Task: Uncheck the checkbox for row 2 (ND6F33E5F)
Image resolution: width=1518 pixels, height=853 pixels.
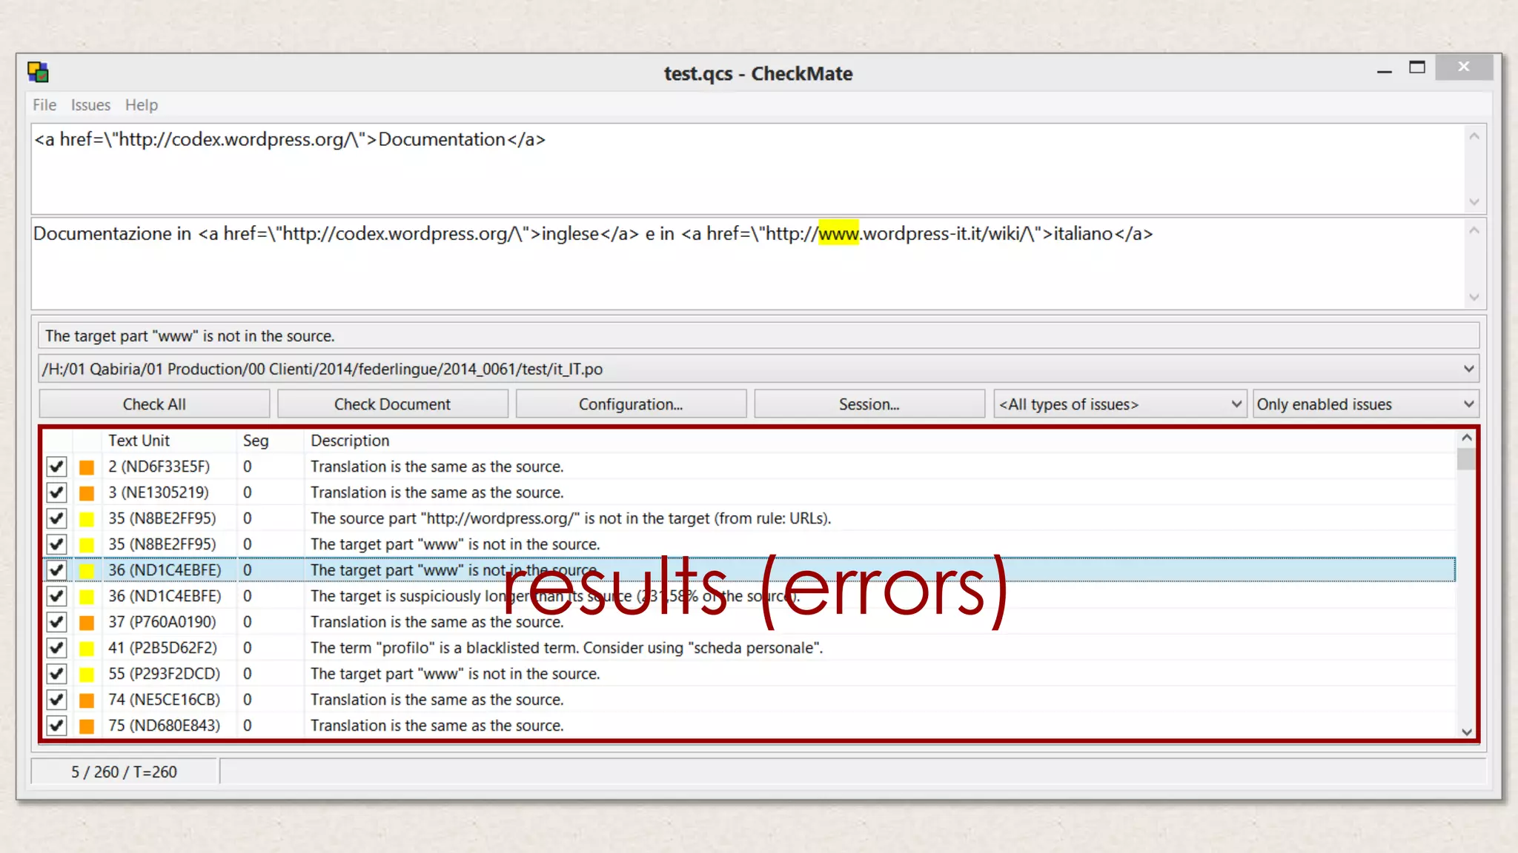Action: click(56, 466)
